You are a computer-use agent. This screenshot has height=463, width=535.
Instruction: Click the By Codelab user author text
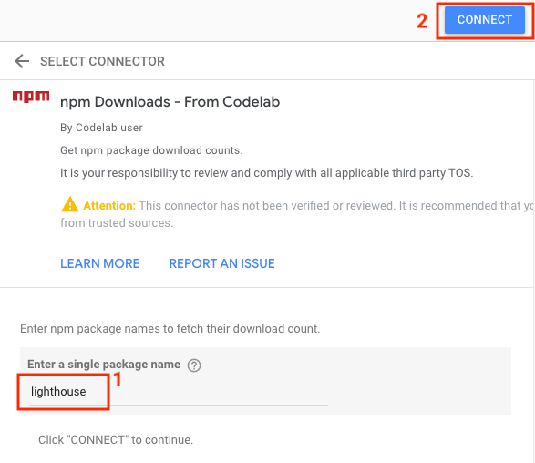[101, 128]
